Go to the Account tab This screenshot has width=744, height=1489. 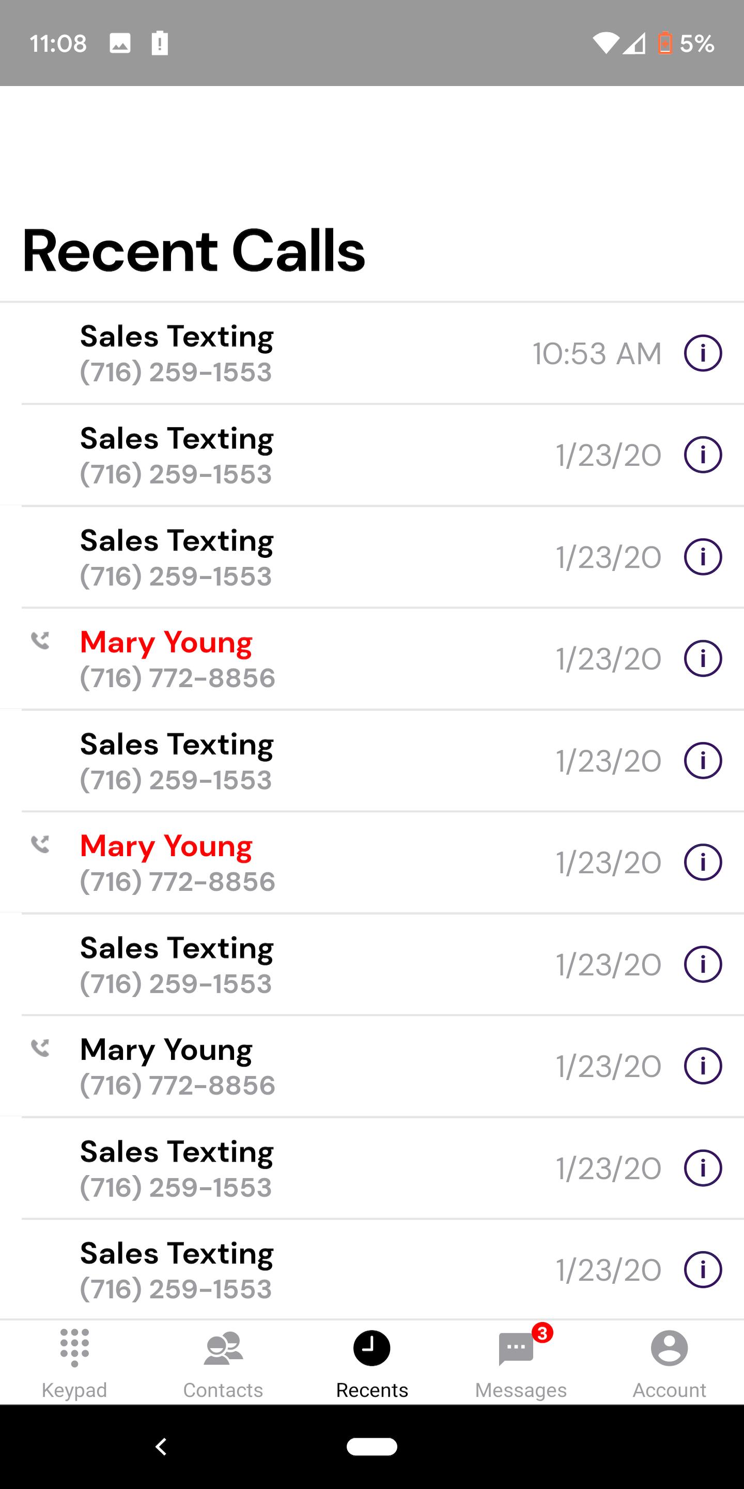[x=670, y=1363]
